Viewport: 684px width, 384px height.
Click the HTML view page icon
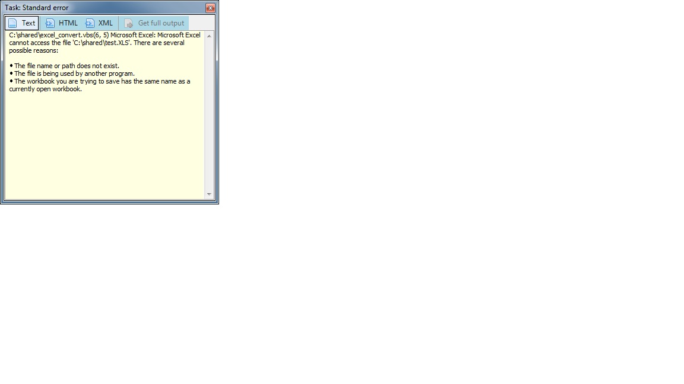(50, 23)
